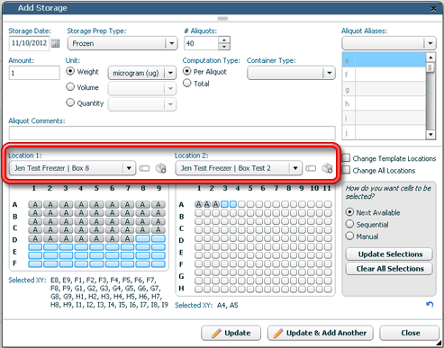Click the blue undo arrow icon
The image size is (444, 348).
coord(430,305)
